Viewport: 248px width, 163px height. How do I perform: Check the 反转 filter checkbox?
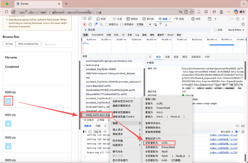coord(216,30)
